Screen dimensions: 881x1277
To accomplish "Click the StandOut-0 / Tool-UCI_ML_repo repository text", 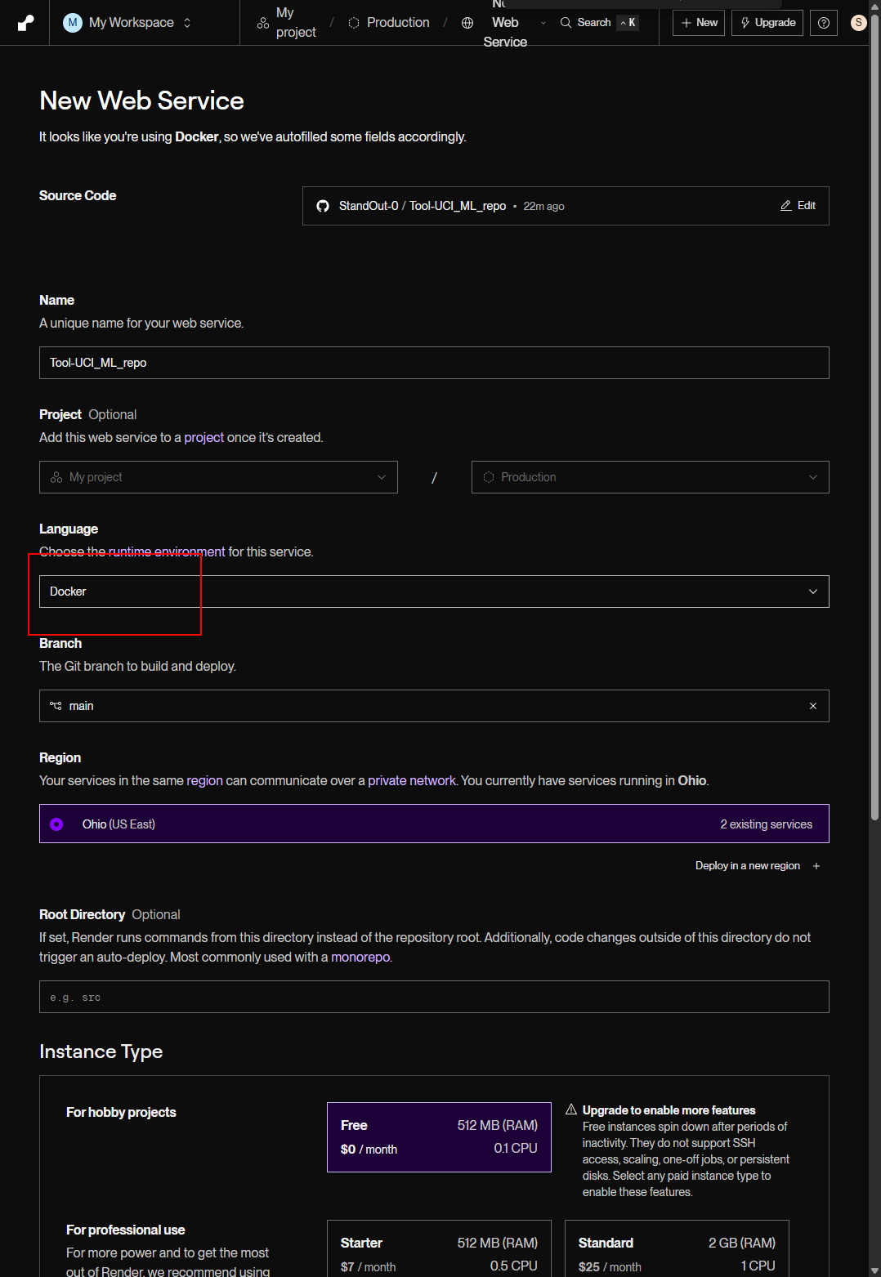I will click(x=423, y=206).
